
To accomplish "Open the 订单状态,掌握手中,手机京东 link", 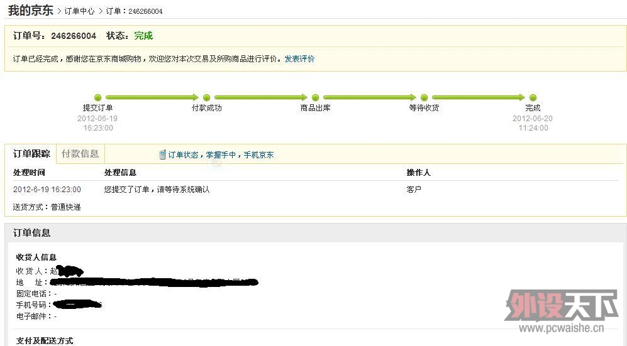I will (x=221, y=155).
